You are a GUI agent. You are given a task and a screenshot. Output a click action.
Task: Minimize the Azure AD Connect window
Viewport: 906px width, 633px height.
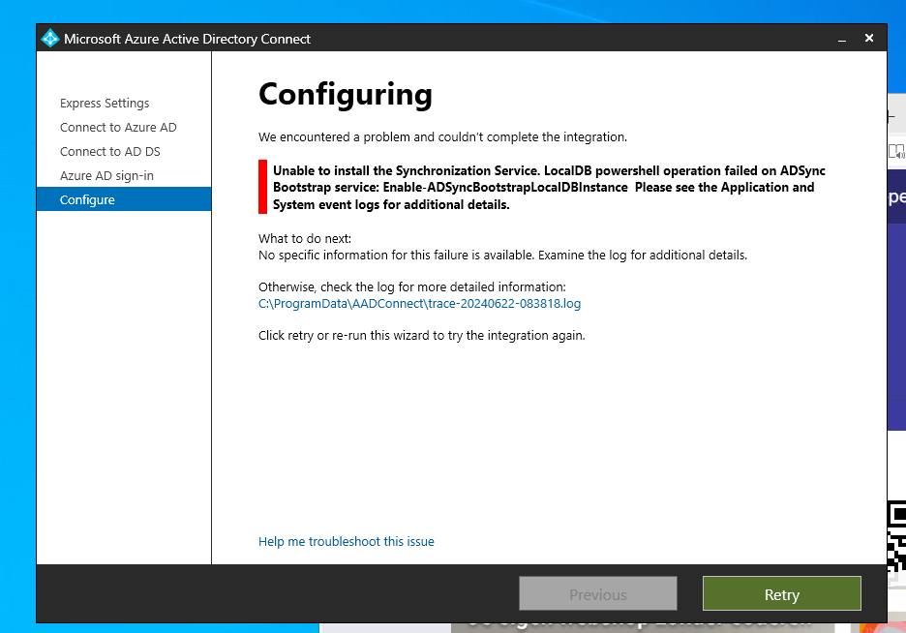tap(842, 39)
